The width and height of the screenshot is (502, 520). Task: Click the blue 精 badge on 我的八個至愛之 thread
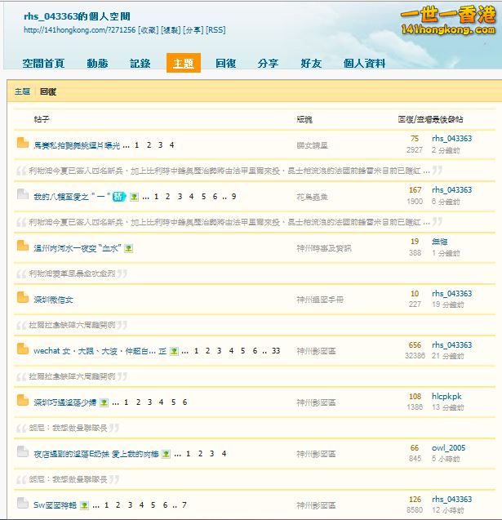(x=119, y=197)
